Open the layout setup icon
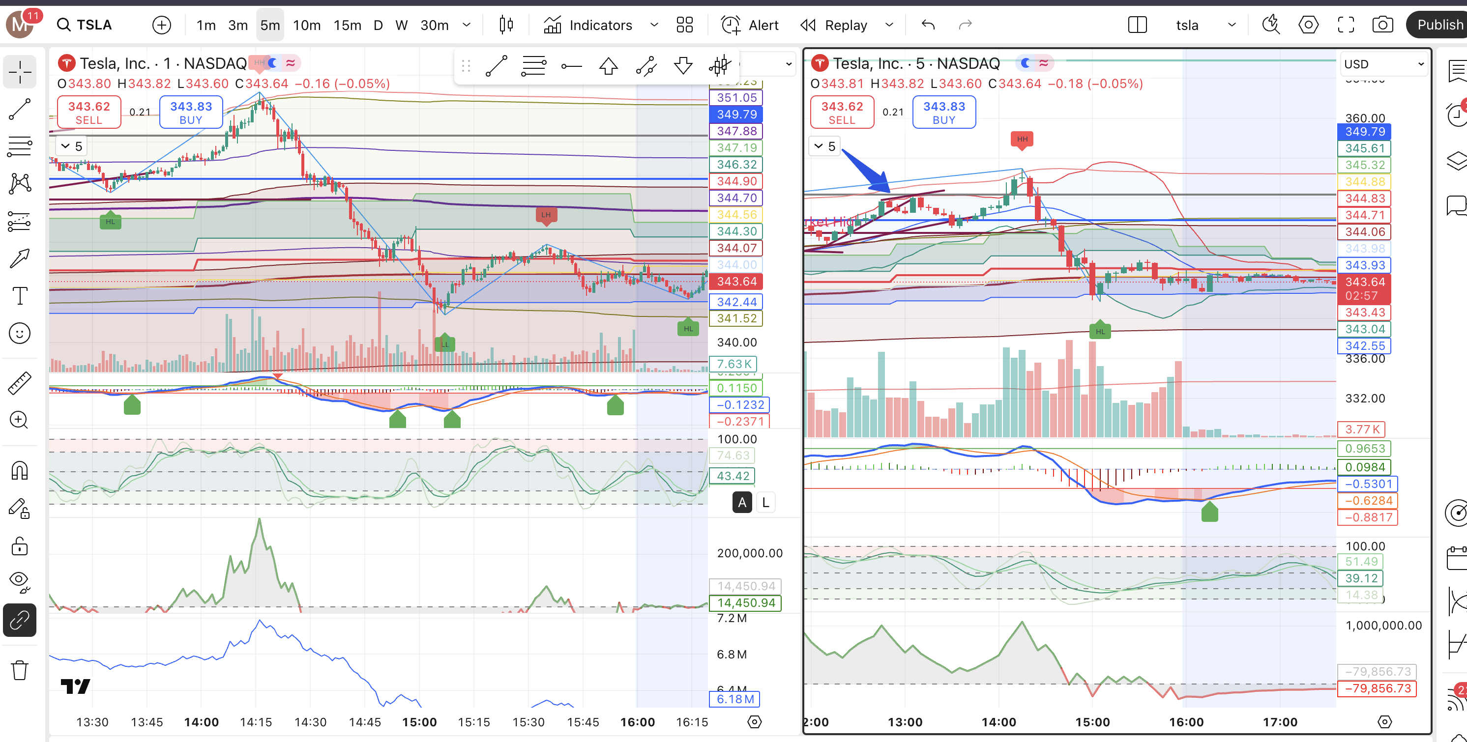Image resolution: width=1467 pixels, height=742 pixels. coord(1137,25)
